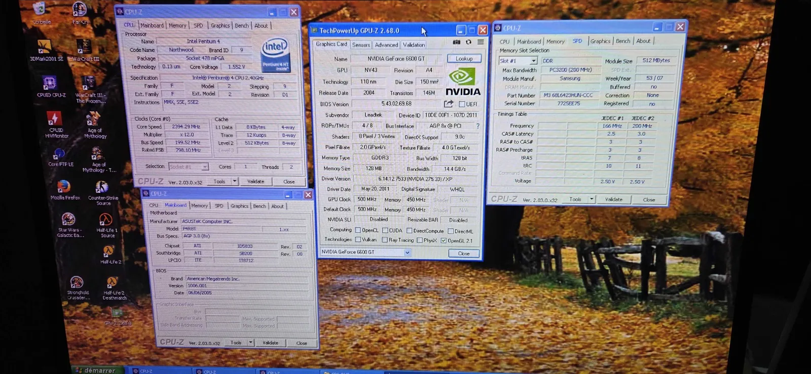811x374 pixels.
Task: Open the About tab in the CPU-Z Processor window
Action: tap(261, 26)
